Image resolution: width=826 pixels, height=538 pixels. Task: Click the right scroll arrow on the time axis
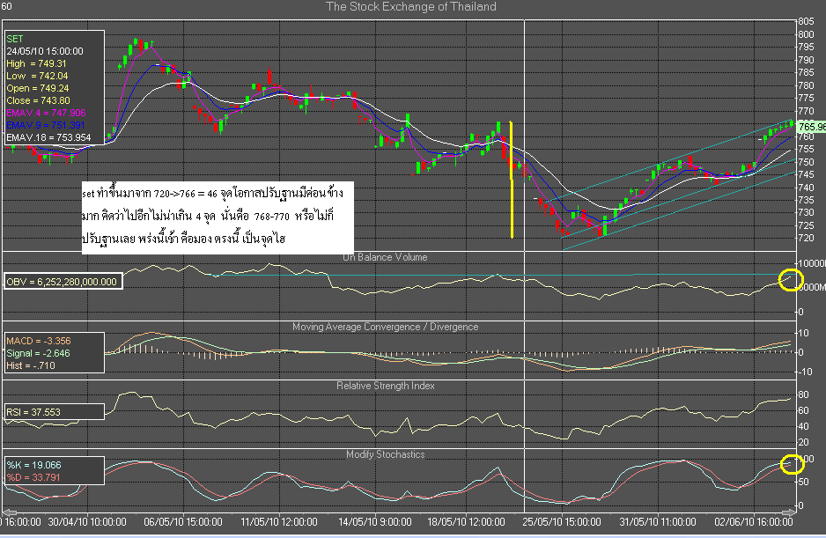click(789, 512)
